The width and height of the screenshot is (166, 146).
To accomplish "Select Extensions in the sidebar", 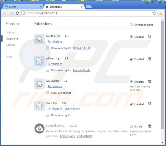I will point(12,39).
